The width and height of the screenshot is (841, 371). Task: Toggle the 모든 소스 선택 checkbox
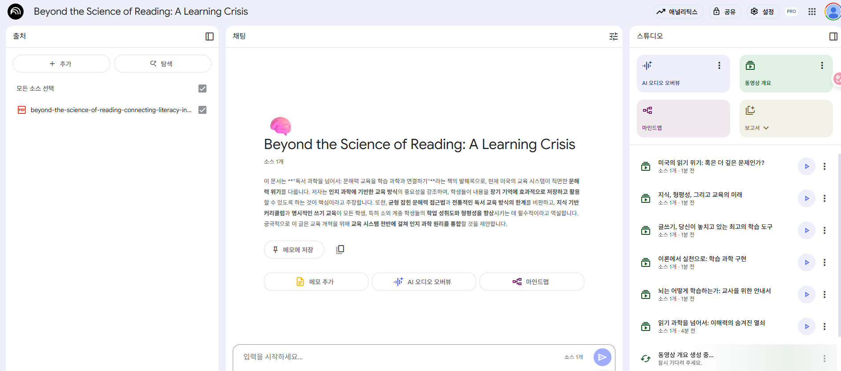202,89
